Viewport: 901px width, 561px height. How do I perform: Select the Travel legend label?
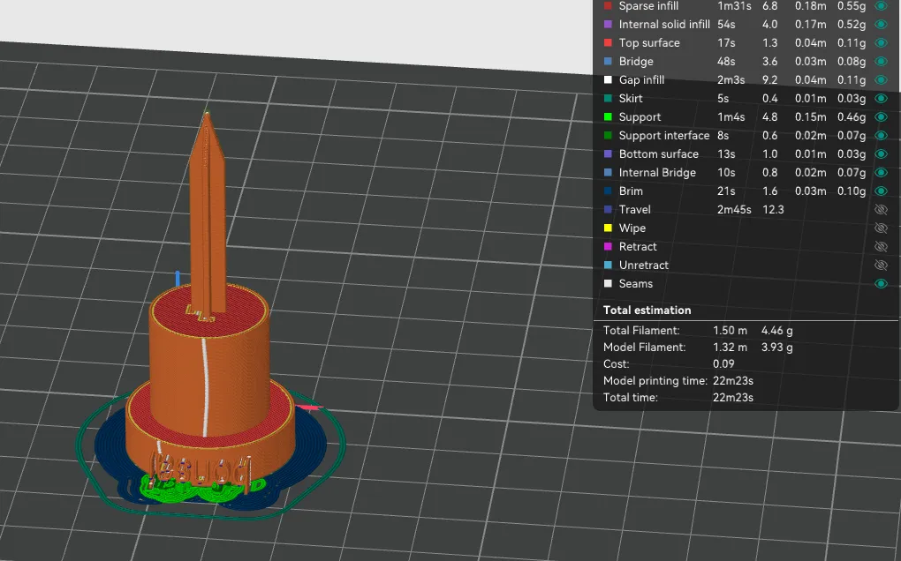(635, 209)
